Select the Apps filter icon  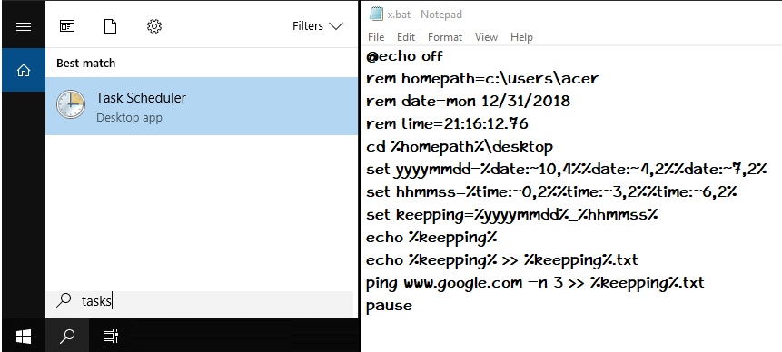[67, 26]
